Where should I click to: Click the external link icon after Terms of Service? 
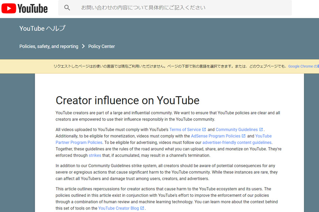click(204, 129)
